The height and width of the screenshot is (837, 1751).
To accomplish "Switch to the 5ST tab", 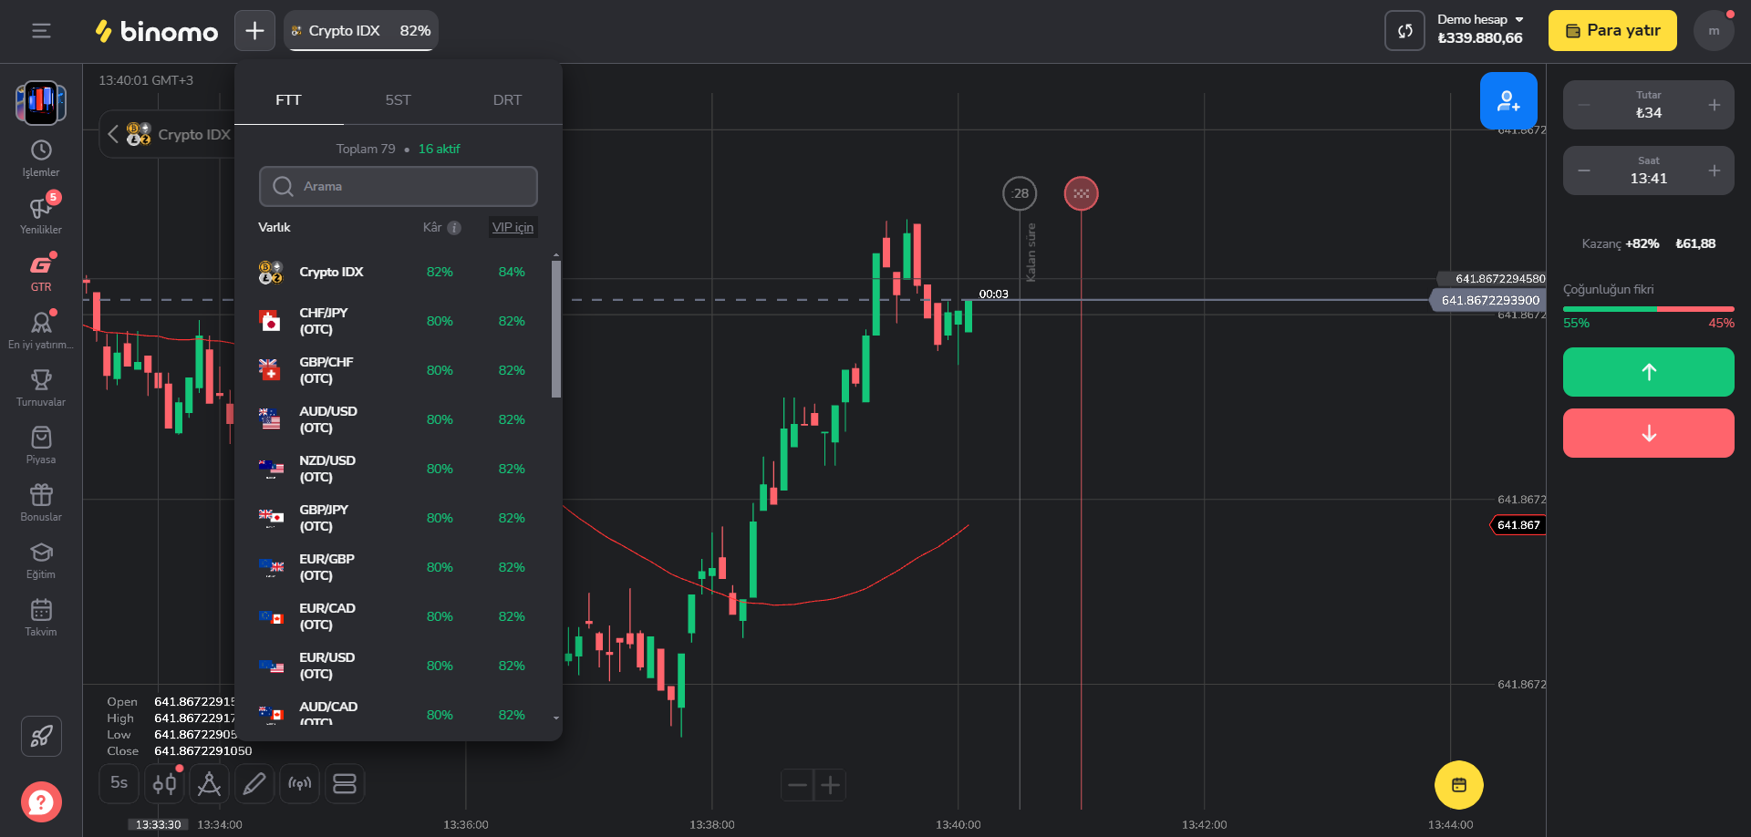I will pos(398,100).
